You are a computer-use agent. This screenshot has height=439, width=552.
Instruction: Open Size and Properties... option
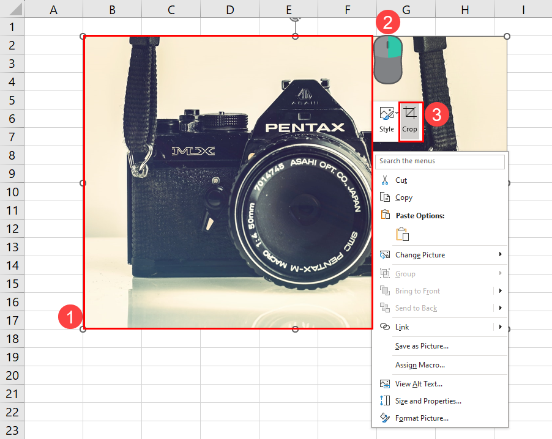440,401
